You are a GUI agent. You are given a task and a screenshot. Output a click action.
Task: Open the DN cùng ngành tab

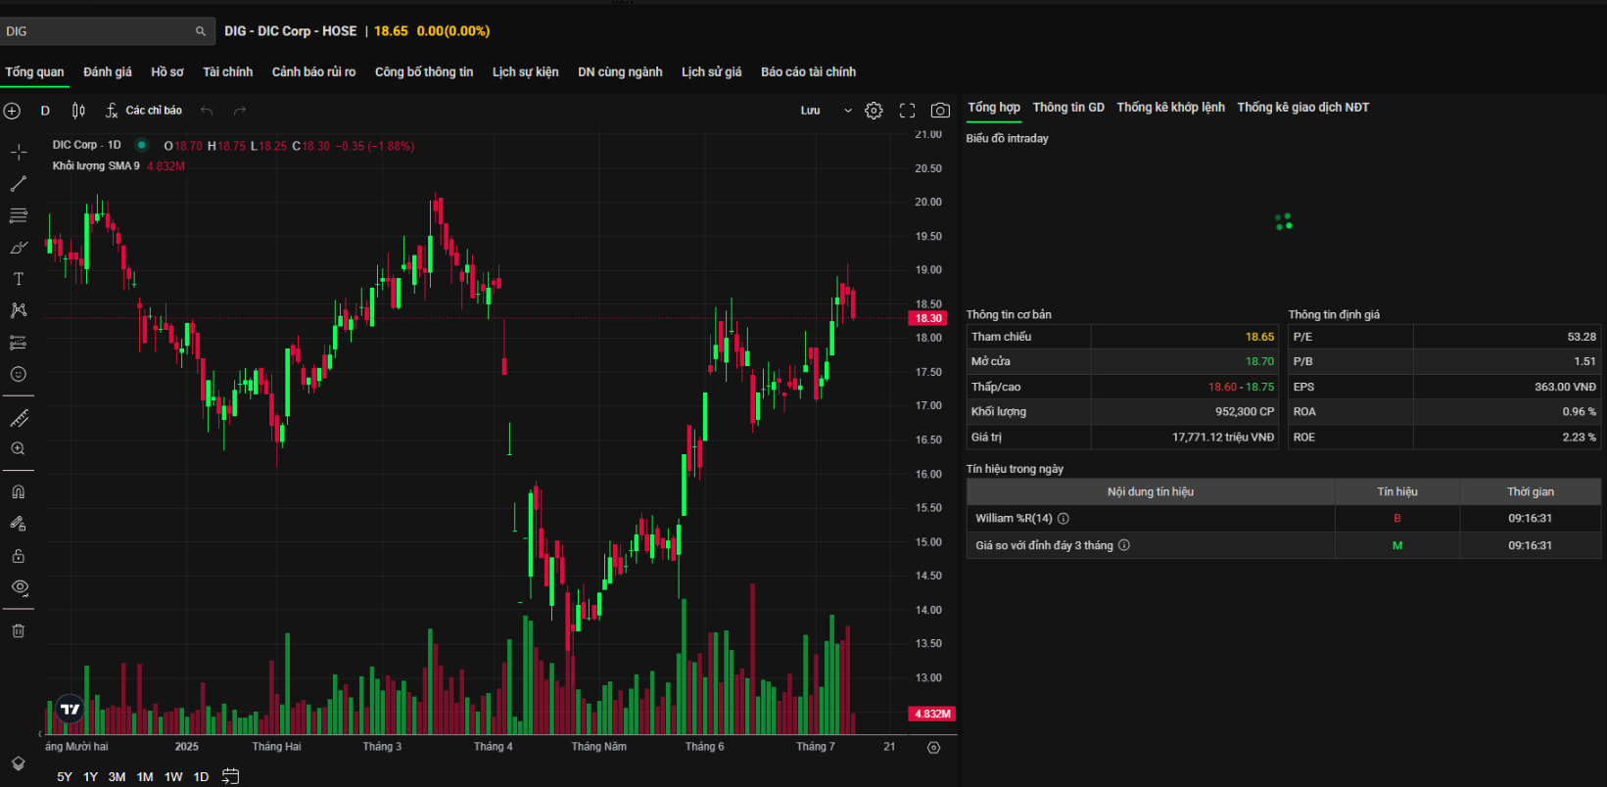coord(620,71)
